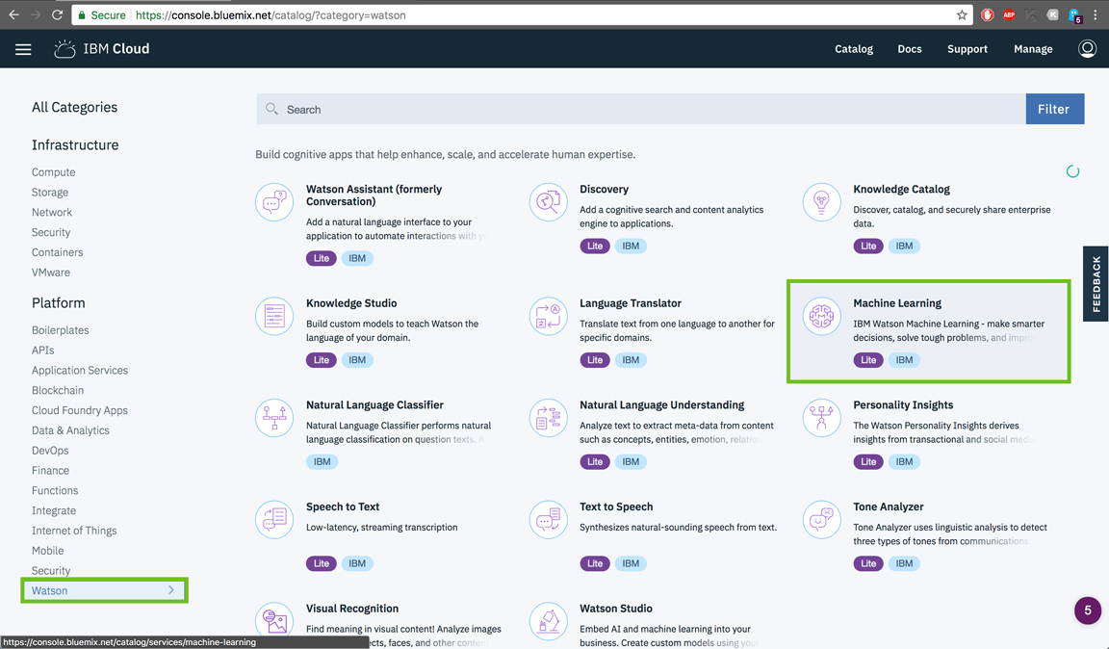This screenshot has width=1109, height=649.
Task: Click the purple notification badge showing 5
Action: coord(1088,610)
